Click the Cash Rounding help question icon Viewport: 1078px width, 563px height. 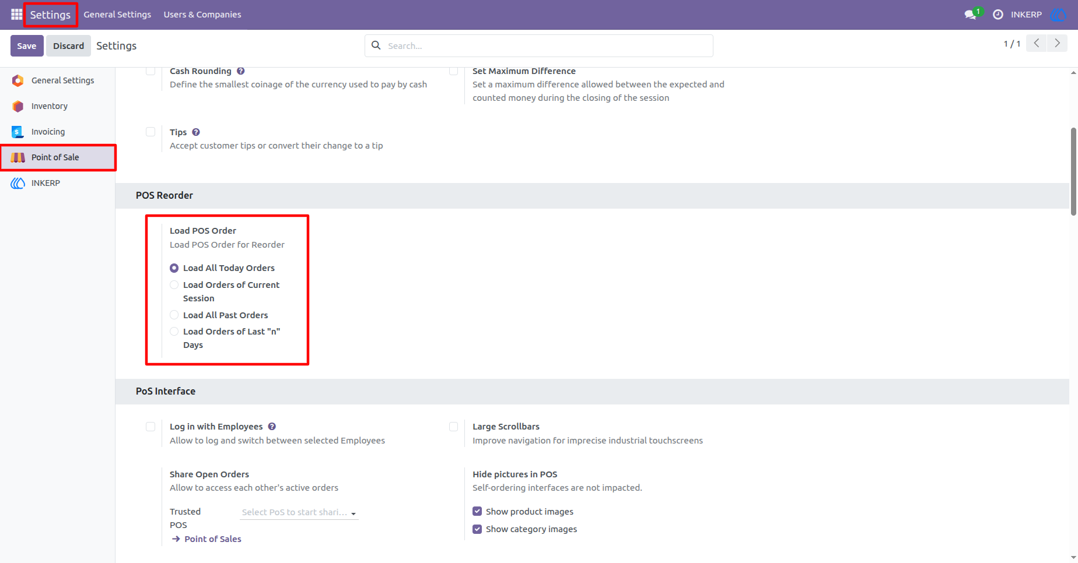(x=241, y=71)
